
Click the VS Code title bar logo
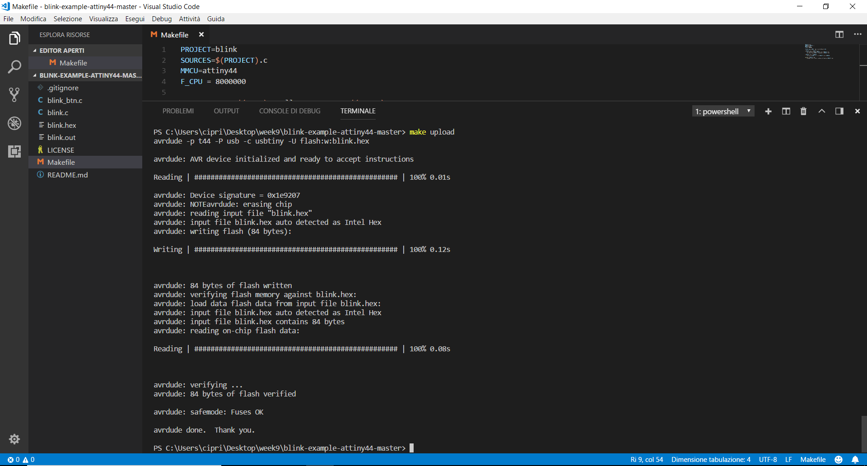tap(6, 6)
